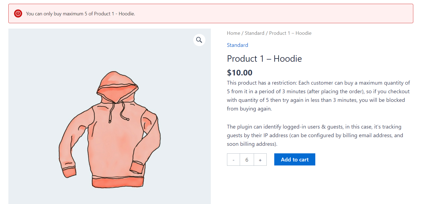This screenshot has height=204, width=423.
Task: Click the red error alert icon
Action: pos(18,13)
